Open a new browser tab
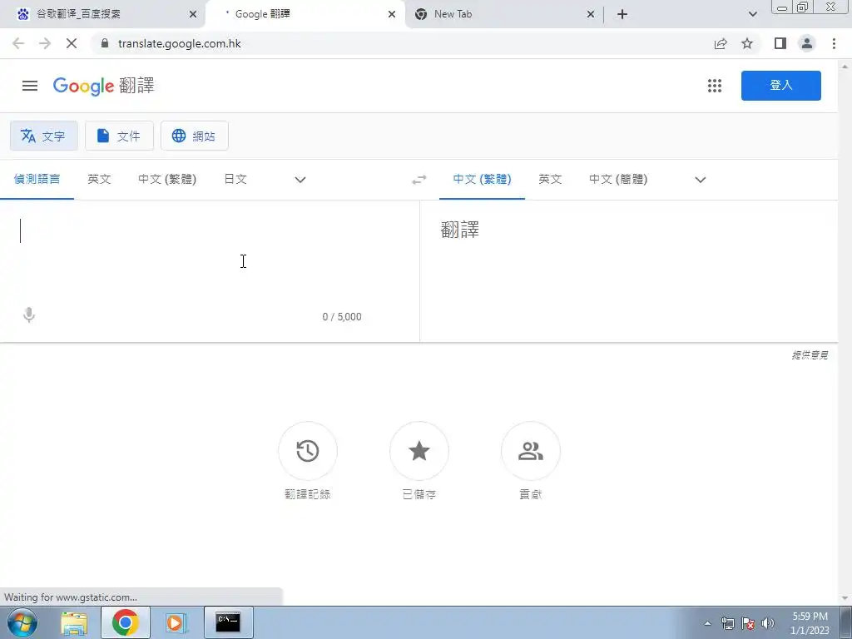This screenshot has height=639, width=852. click(x=622, y=14)
